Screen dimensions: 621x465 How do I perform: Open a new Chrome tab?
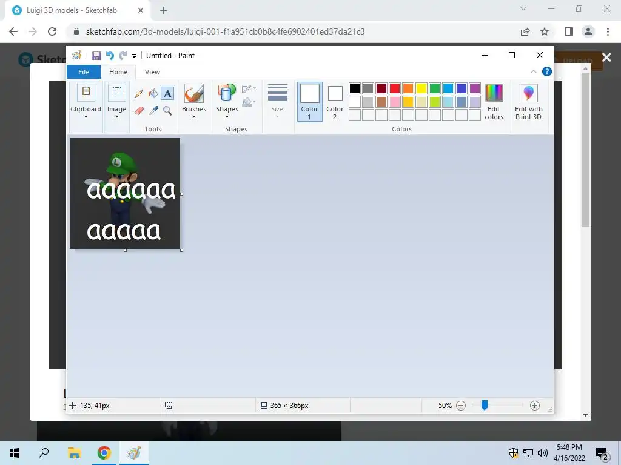click(x=164, y=10)
